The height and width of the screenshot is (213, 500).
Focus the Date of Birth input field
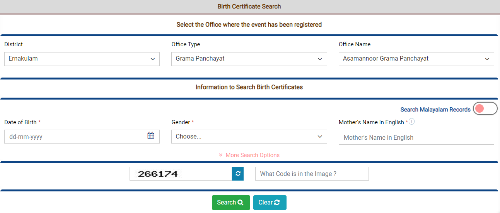coord(82,137)
